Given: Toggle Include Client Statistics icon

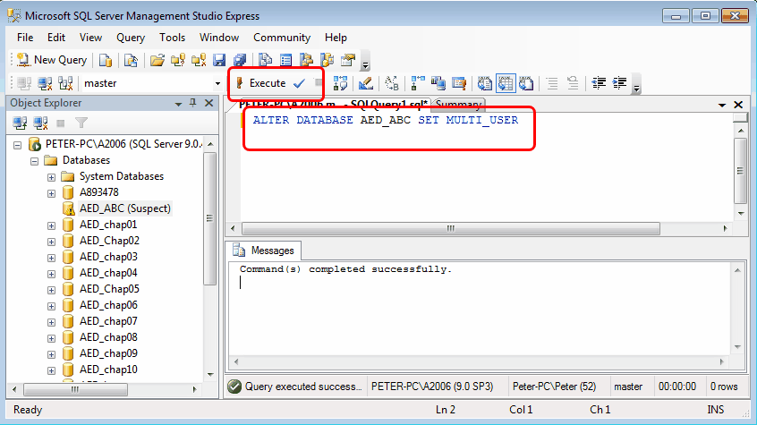Looking at the screenshot, I should (x=438, y=83).
